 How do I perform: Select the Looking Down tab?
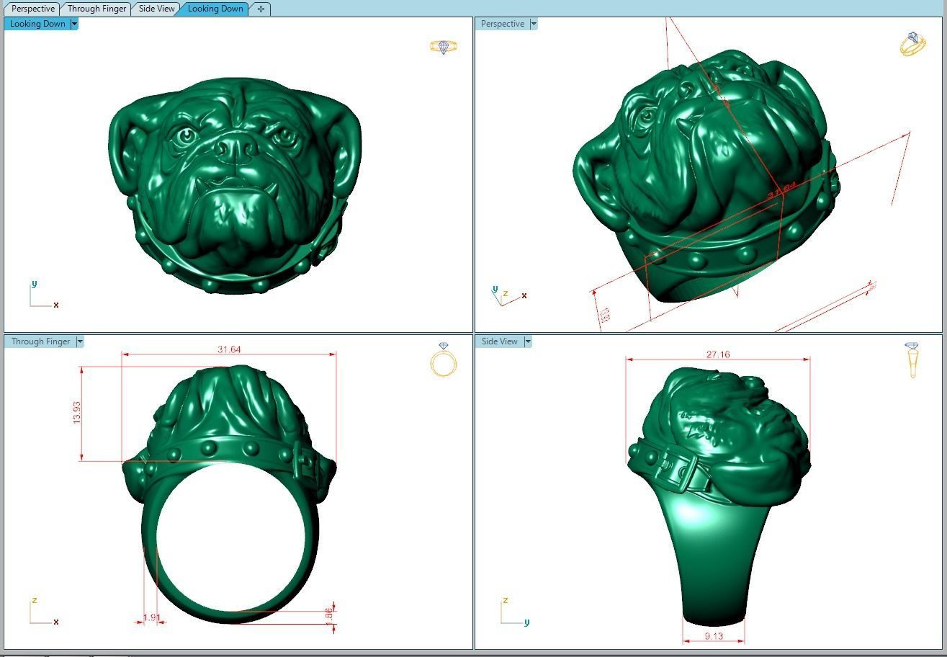click(215, 9)
